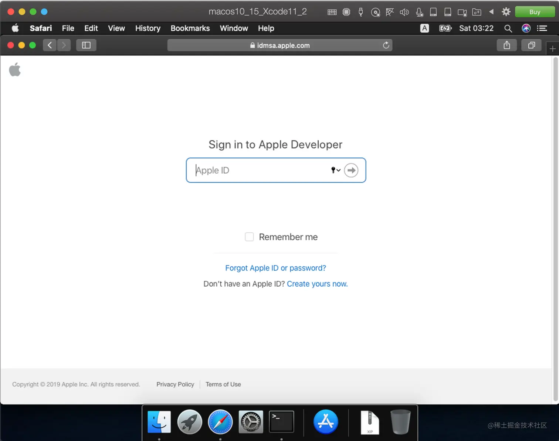Open the shared folders icon

(477, 12)
